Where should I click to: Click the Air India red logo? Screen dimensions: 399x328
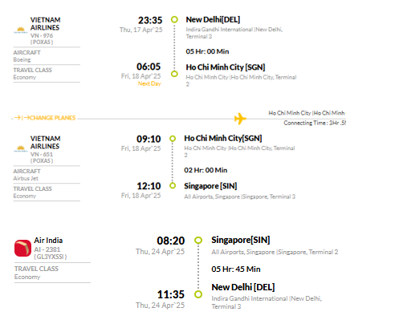point(22,248)
